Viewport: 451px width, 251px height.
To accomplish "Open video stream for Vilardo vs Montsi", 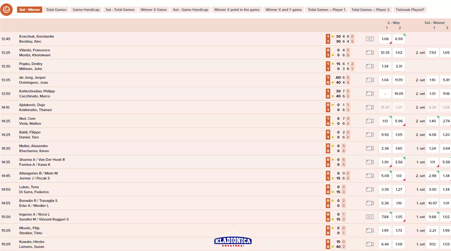I will [370, 53].
